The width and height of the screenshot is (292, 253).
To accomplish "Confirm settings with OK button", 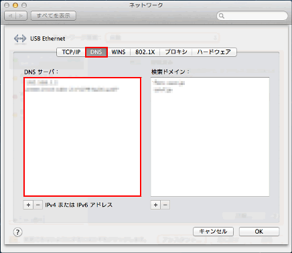I will coord(259,232).
